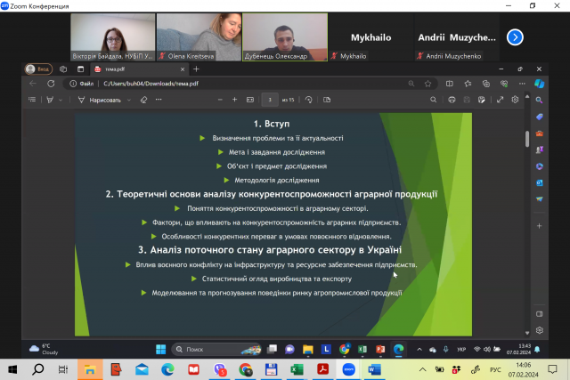570x380 pixels.
Task: Reload the PDF page in Edge
Action: [51, 84]
